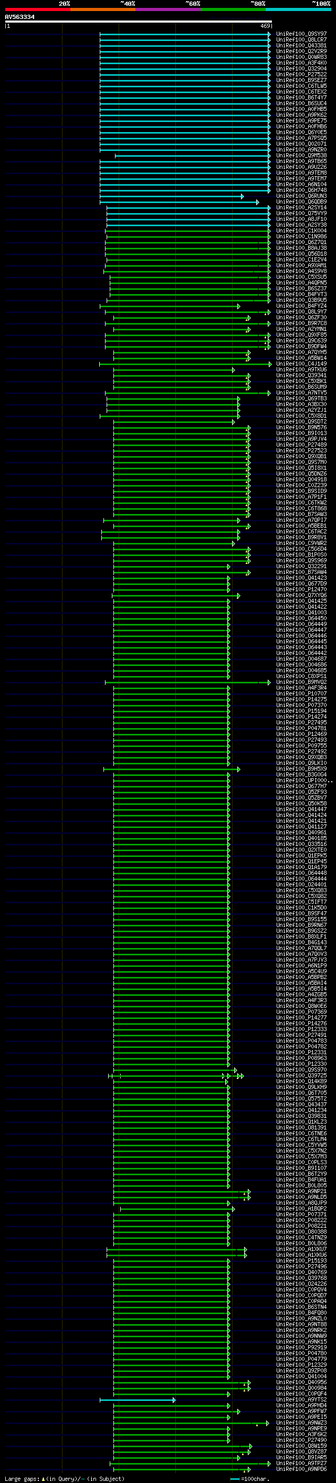
Task: Click the red 20% identity legend segment
Action: tap(37, 9)
